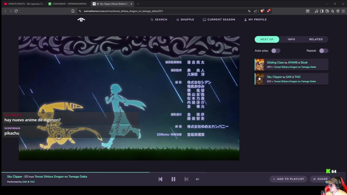
Task: Enable the Repeat toggle
Action: click(x=324, y=51)
